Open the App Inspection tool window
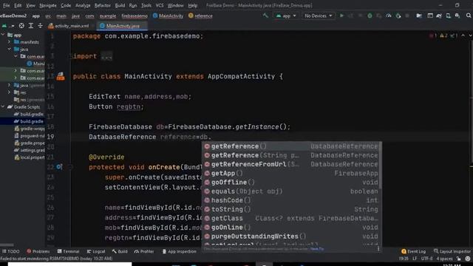473x266 pixels. pyautogui.click(x=179, y=251)
